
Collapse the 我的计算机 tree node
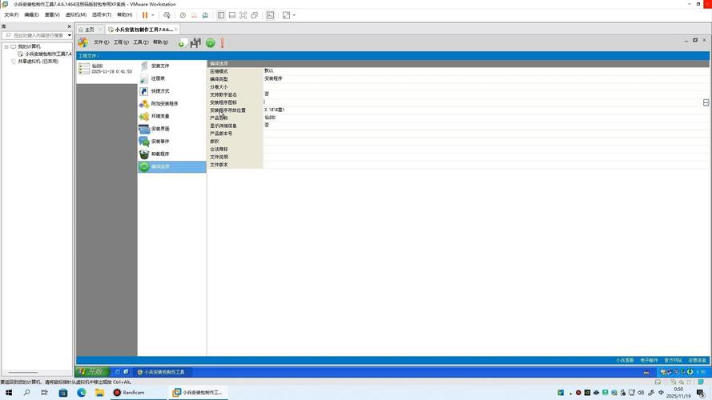coord(6,46)
